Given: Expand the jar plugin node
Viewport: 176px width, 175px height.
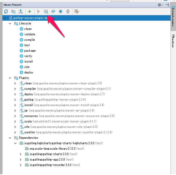Looking at the screenshot, I should [15, 110].
